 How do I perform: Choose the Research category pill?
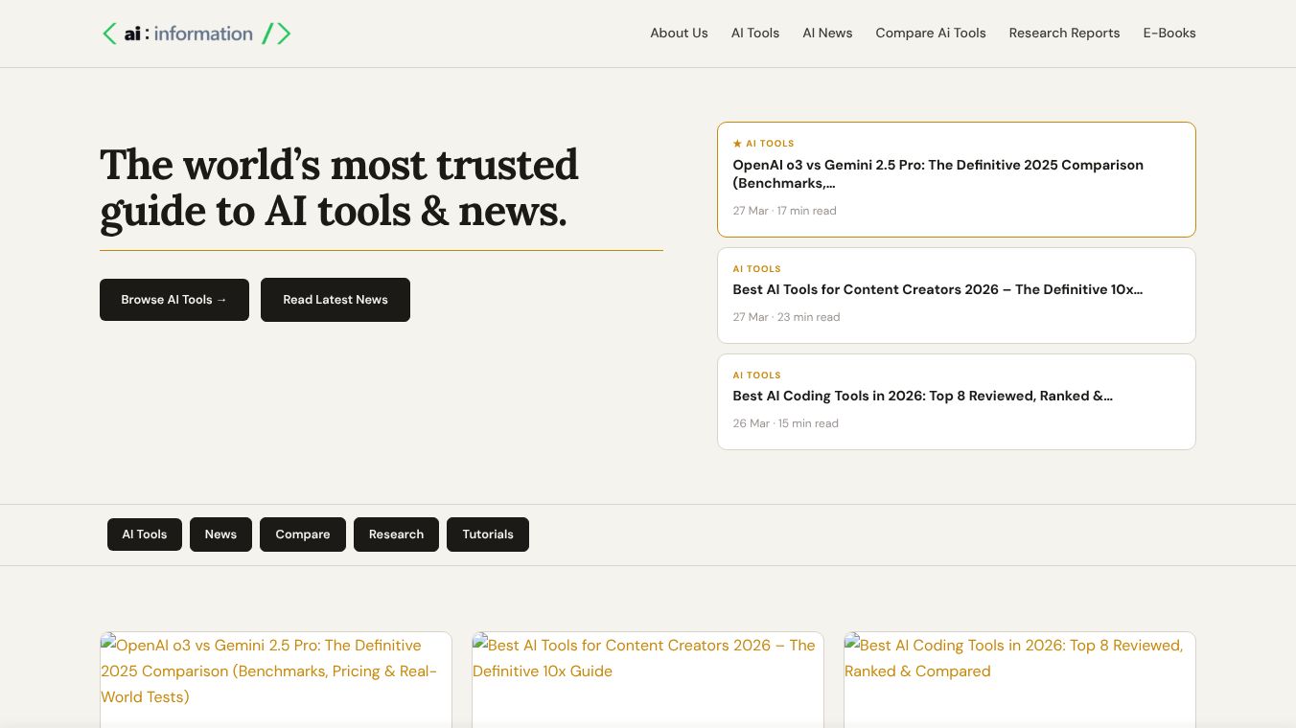click(396, 535)
